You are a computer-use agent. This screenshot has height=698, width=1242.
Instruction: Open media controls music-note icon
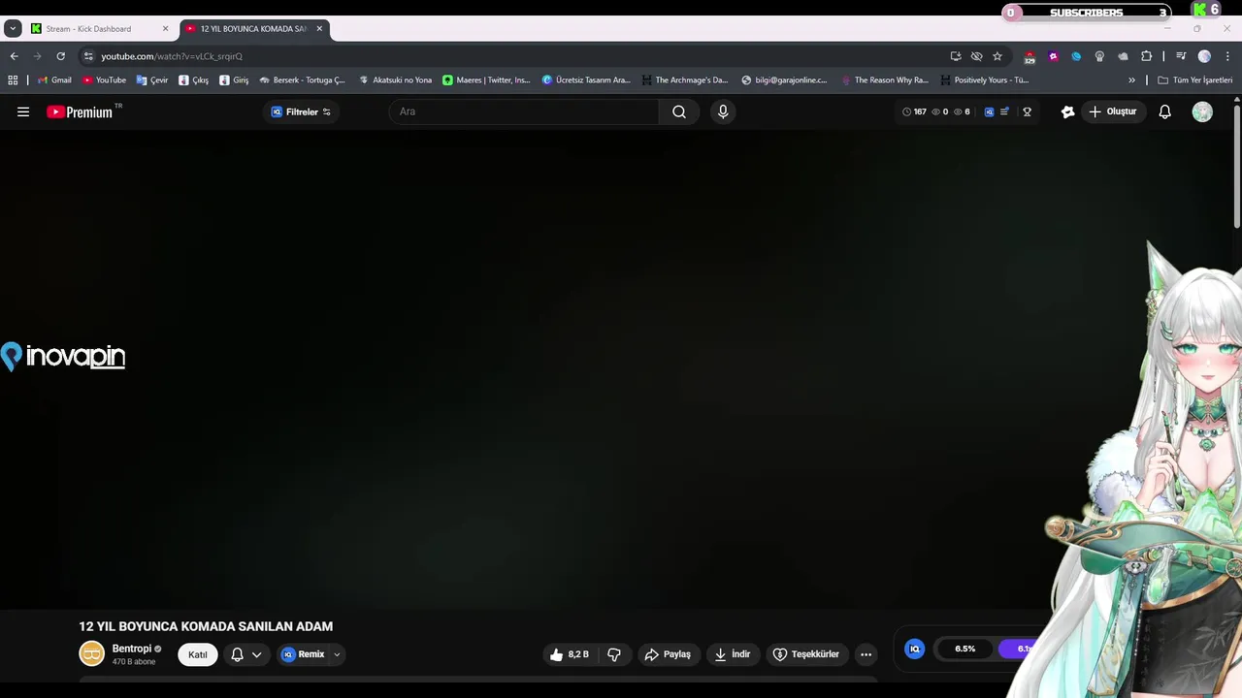coord(1181,56)
